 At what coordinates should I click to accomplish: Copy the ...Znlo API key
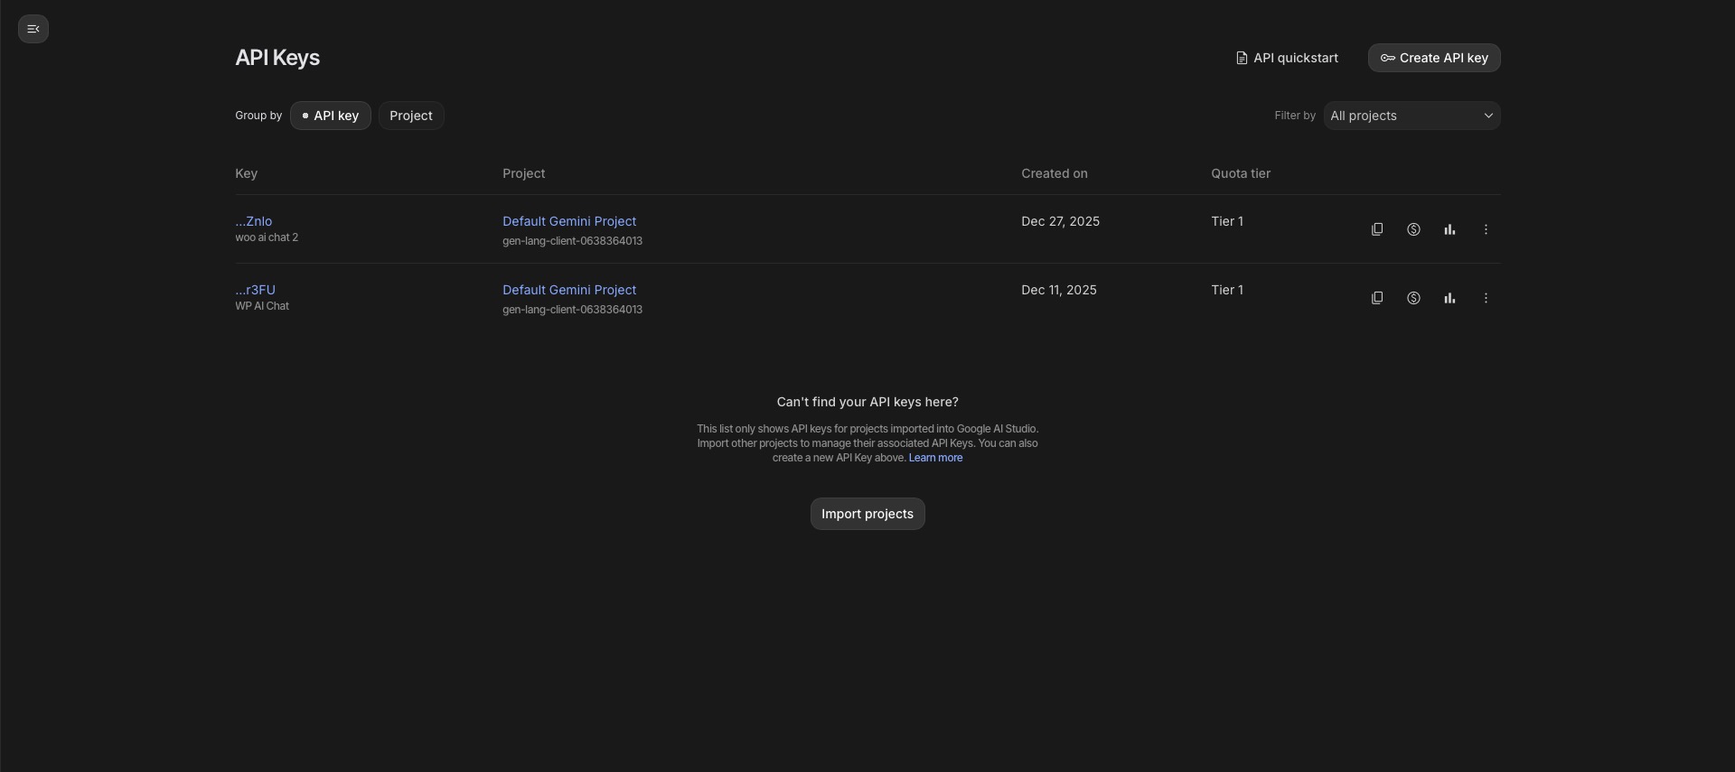coord(1377,229)
